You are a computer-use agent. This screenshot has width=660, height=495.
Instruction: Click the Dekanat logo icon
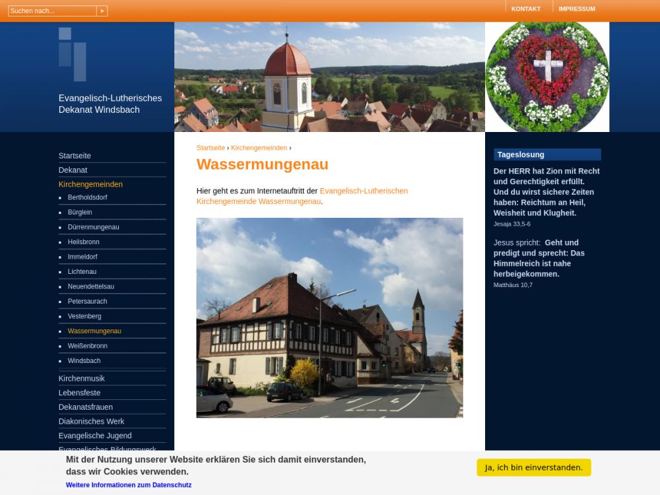click(72, 54)
